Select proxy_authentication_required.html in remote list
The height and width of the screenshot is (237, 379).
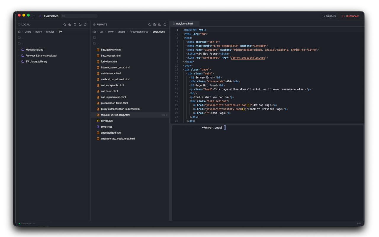(x=130, y=109)
